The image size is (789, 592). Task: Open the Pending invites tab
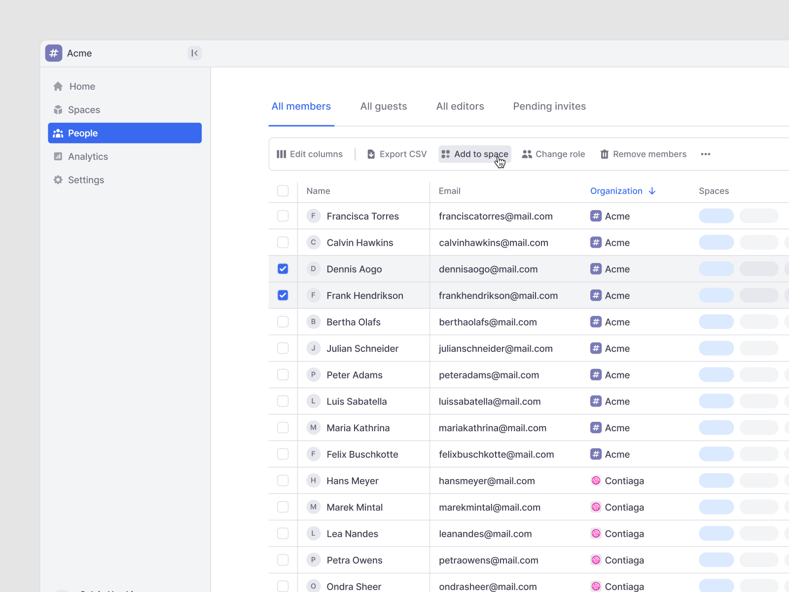coord(549,107)
